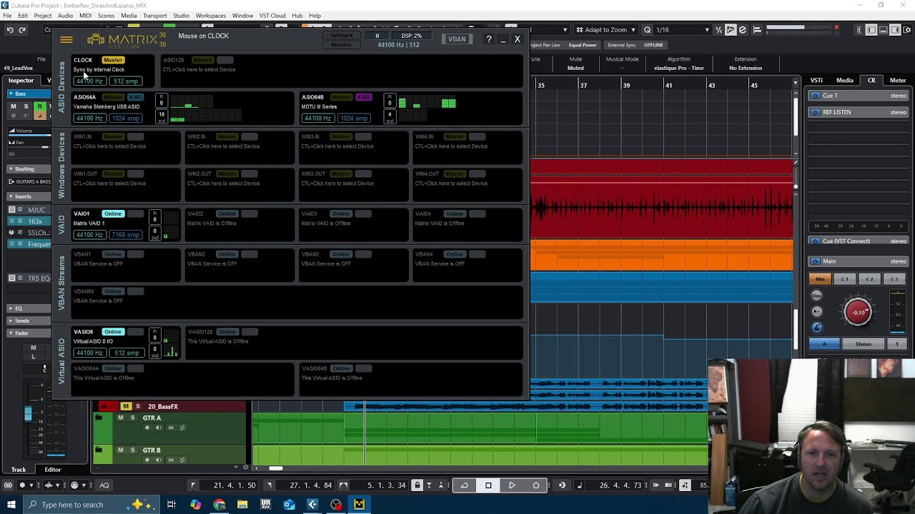Open the Matrix hamburger menu
This screenshot has width=915, height=514.
[66, 40]
